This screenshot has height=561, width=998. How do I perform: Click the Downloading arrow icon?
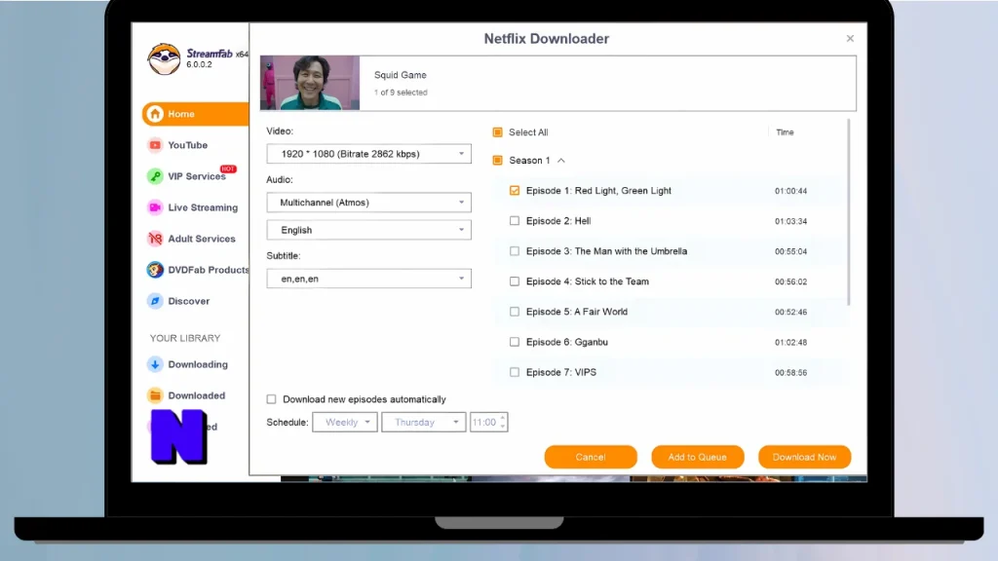click(x=155, y=364)
